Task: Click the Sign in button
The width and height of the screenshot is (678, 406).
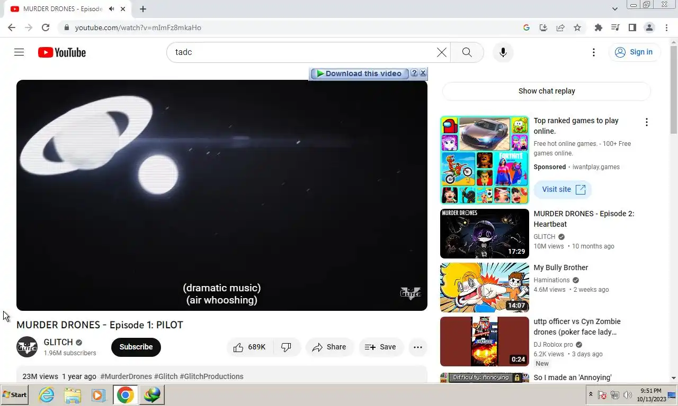Action: 634,52
